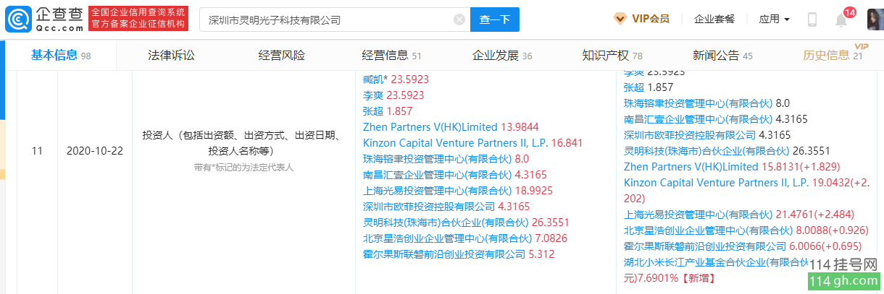Click the 查一下 search button
Image resolution: width=884 pixels, height=294 pixels.
pyautogui.click(x=495, y=20)
